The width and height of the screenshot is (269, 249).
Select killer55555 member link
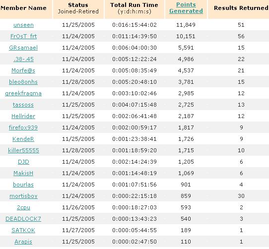[x=23, y=150]
